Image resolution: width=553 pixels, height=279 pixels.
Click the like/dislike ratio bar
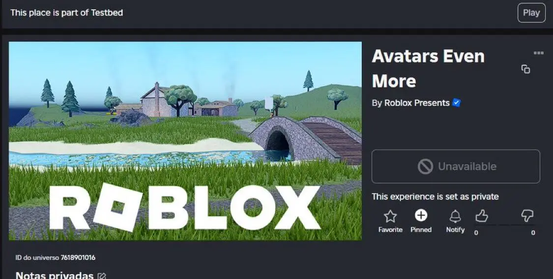[505, 225]
